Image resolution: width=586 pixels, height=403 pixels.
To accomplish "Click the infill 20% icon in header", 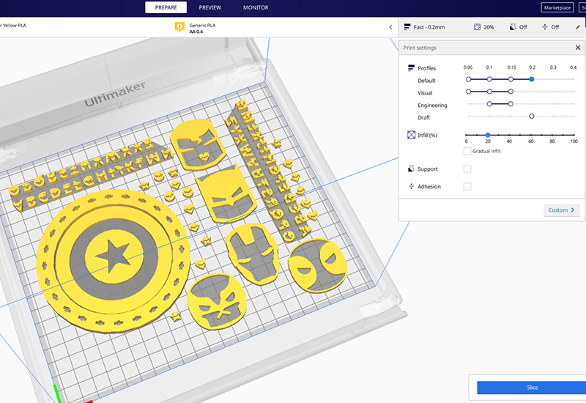I will (x=477, y=27).
